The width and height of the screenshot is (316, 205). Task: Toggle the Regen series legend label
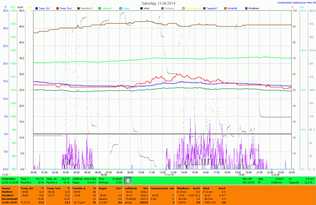click(x=127, y=8)
